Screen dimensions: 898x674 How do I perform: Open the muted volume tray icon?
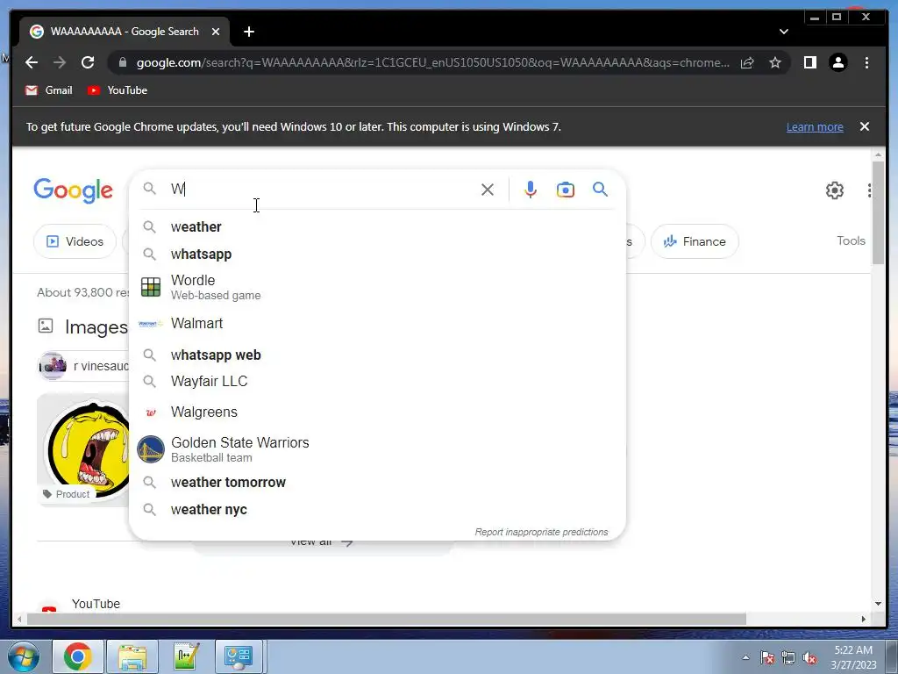click(x=809, y=657)
